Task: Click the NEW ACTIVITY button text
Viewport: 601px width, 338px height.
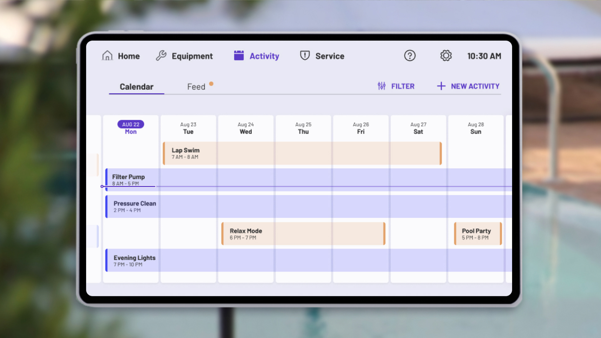Action: (x=475, y=86)
